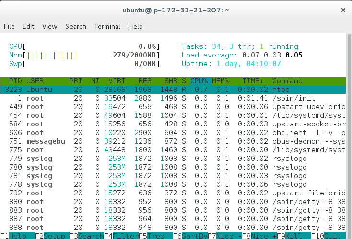Select the highlighted htop process row
The image size is (352, 239).
pos(173,90)
